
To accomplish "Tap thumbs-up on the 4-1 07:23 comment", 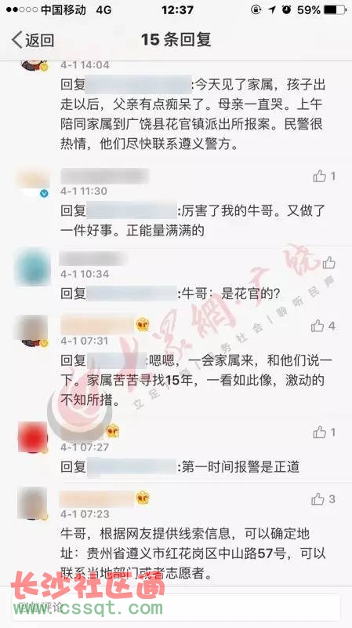I will tap(318, 498).
